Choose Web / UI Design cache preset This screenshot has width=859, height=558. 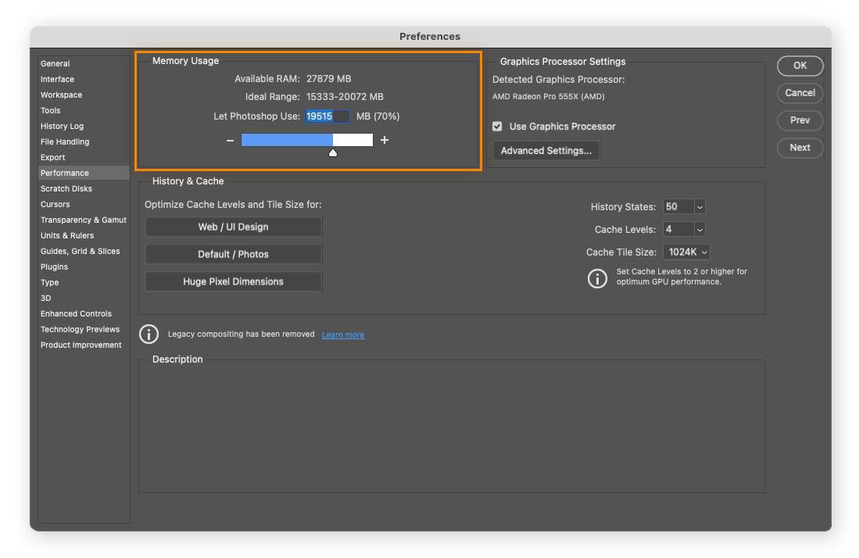pyautogui.click(x=234, y=227)
